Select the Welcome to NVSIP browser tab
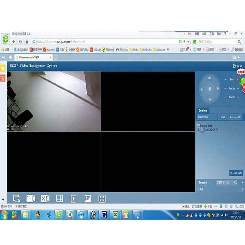The width and height of the screenshot is (245, 245). point(33,57)
